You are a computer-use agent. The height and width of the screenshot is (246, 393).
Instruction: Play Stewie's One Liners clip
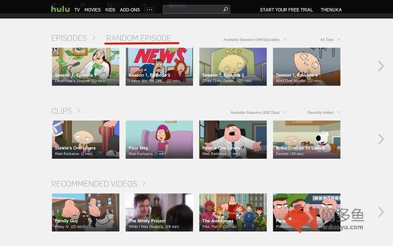(85, 140)
